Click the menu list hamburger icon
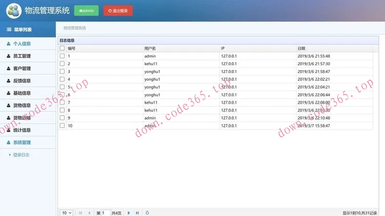 tap(9, 29)
